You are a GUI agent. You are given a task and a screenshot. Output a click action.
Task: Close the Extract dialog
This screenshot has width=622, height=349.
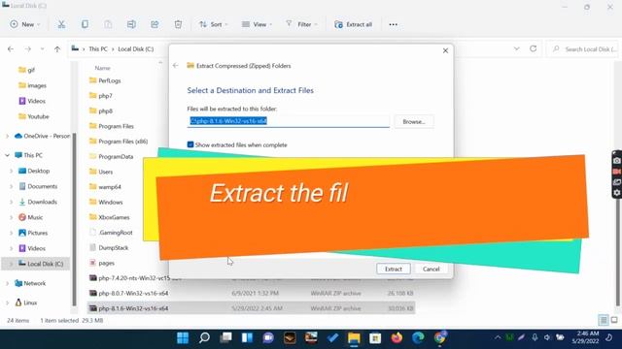point(445,50)
